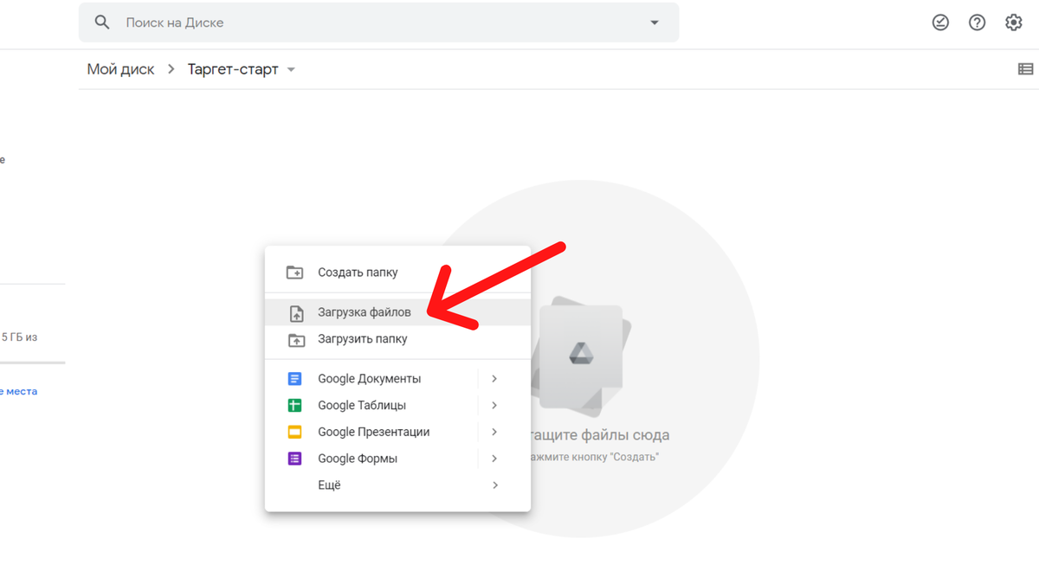Click the Google Документы blue icon
Screen dimensions: 1039x584
[295, 379]
